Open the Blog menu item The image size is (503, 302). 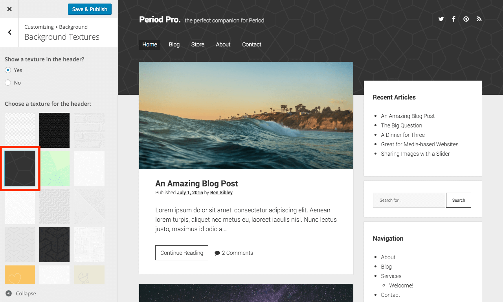coord(174,44)
